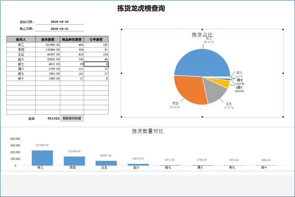Click the 起始日期 label
This screenshot has height=197, width=295.
pyautogui.click(x=26, y=22)
